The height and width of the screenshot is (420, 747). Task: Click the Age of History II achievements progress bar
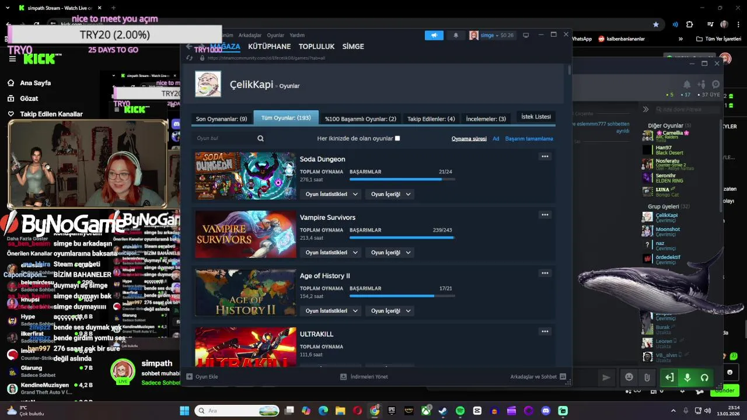pos(401,296)
